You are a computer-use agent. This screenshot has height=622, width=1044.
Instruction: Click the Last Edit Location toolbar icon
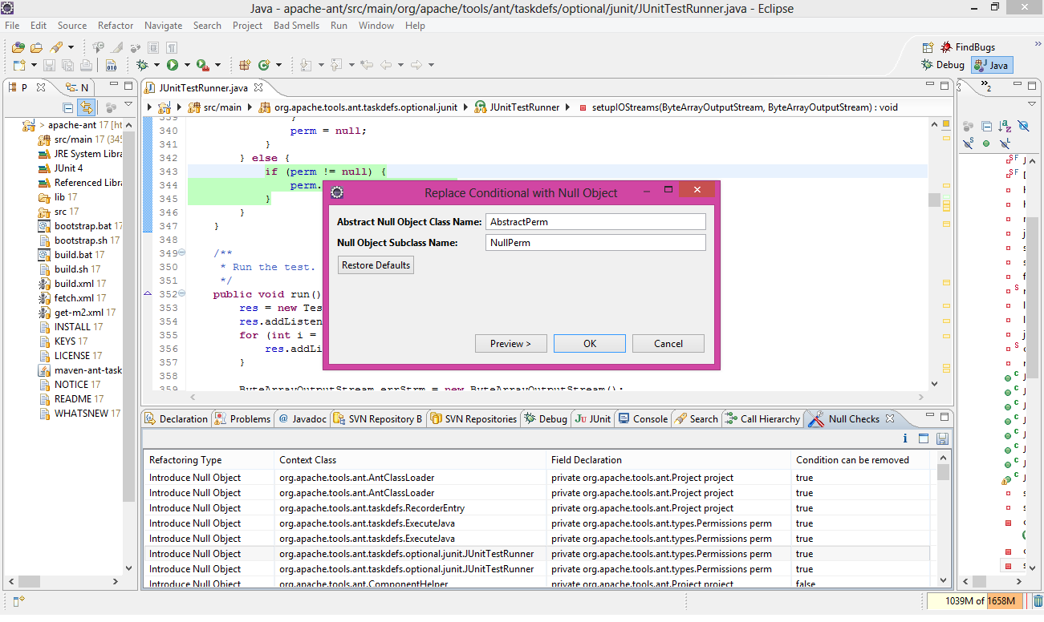(x=366, y=65)
